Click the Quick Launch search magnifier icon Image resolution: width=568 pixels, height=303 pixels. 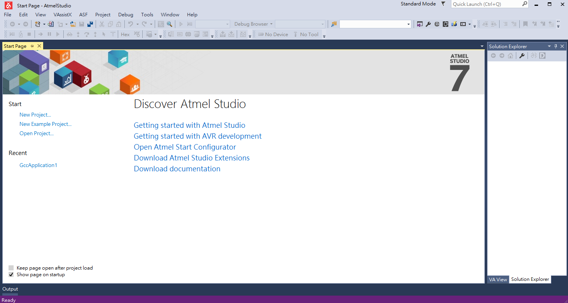[x=524, y=4]
